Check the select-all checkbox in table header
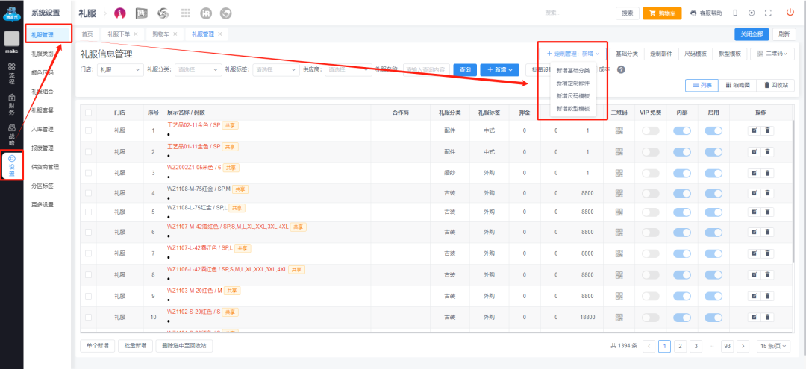Screen dimensions: 806x369 click(88, 113)
